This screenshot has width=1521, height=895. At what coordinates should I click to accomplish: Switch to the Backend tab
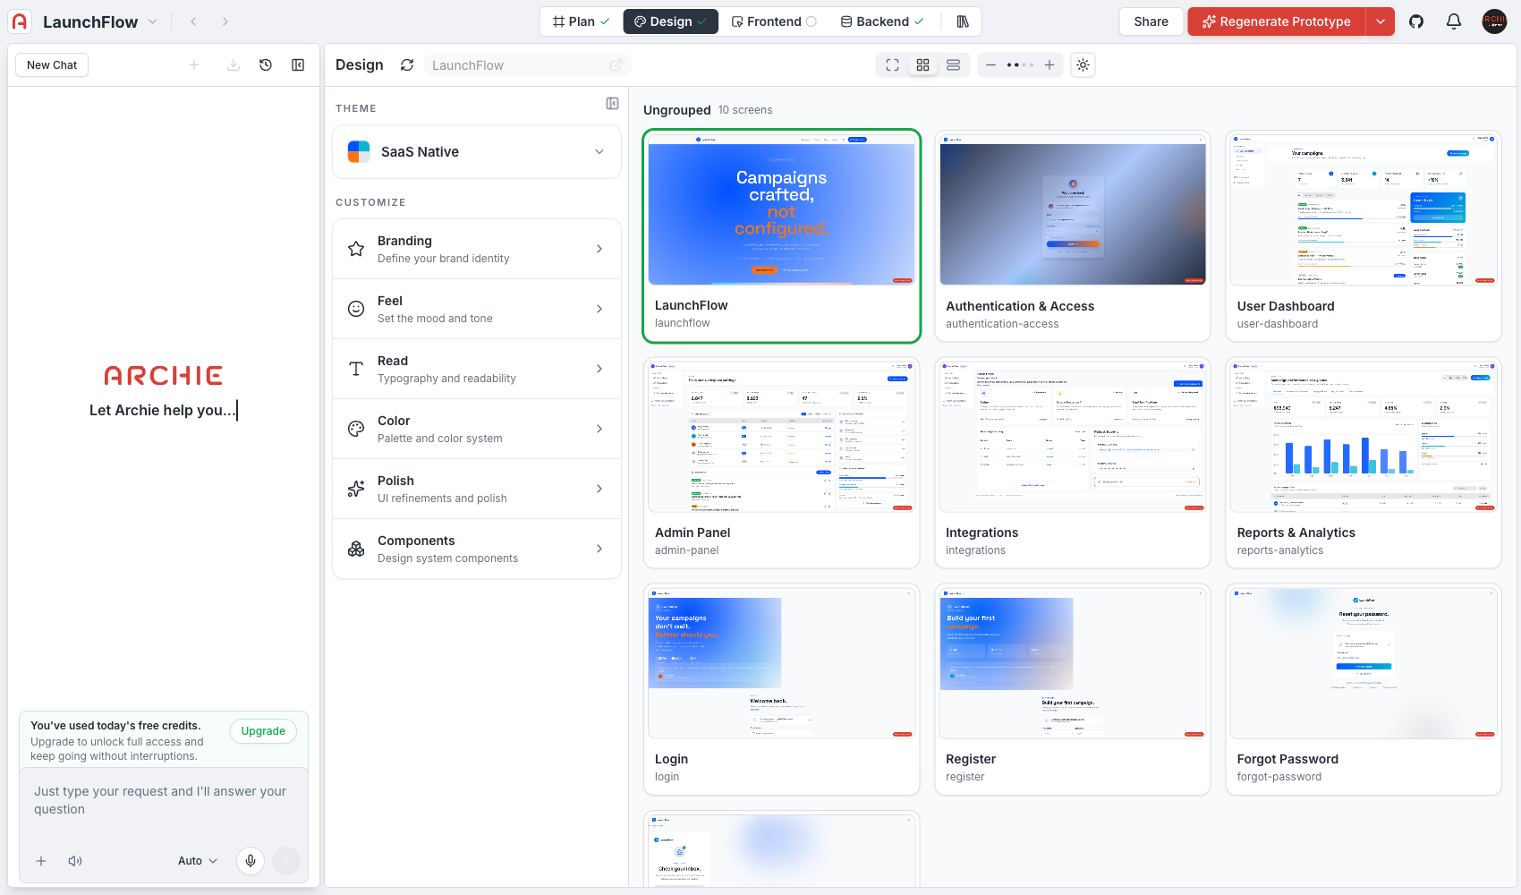tap(882, 21)
